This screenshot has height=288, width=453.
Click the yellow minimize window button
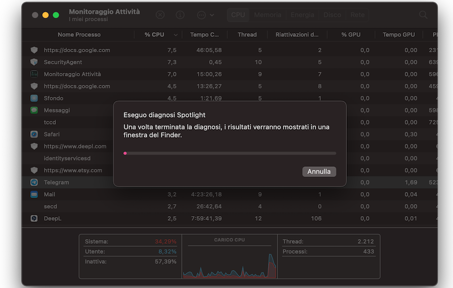[x=45, y=15]
